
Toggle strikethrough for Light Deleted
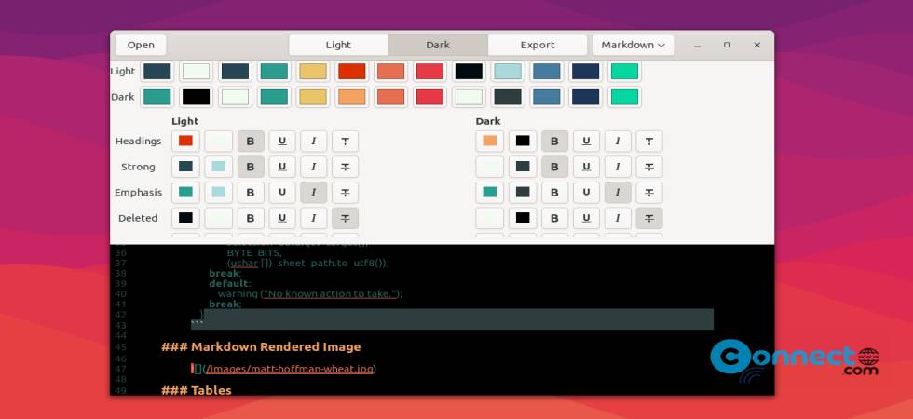coord(345,218)
